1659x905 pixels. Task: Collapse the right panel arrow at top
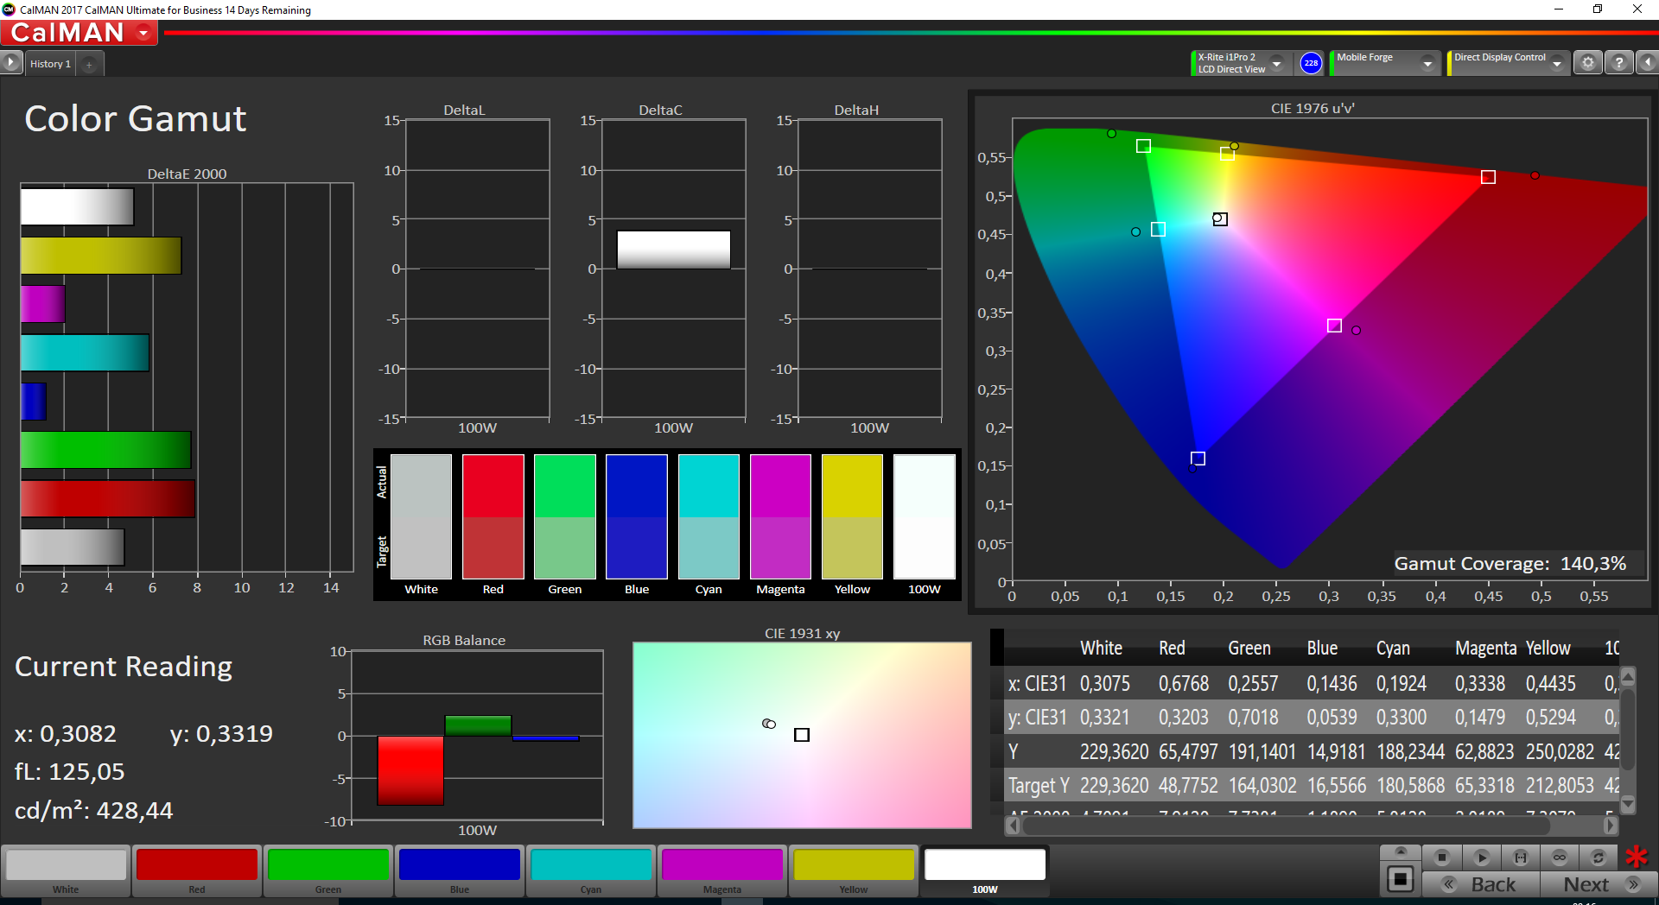point(1648,63)
